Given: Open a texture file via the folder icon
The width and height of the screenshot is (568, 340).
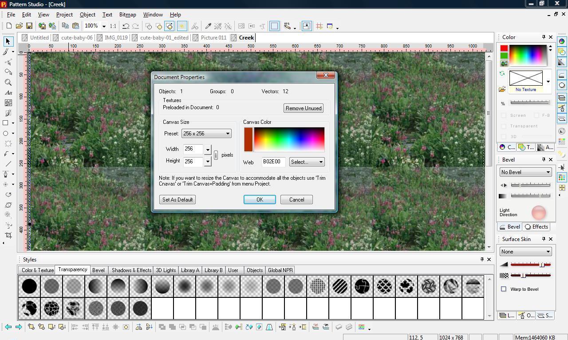Looking at the screenshot, I should click(x=503, y=89).
